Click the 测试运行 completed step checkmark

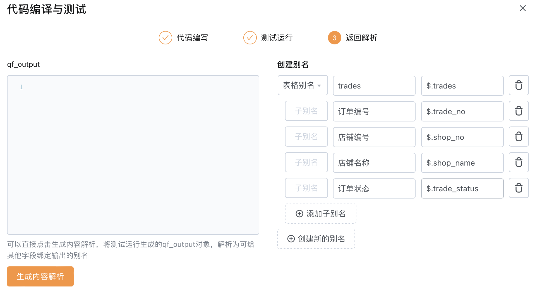pyautogui.click(x=250, y=38)
